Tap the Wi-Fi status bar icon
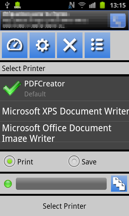Image resolution: width=129 pixels, height=216 pixels. [82, 5]
